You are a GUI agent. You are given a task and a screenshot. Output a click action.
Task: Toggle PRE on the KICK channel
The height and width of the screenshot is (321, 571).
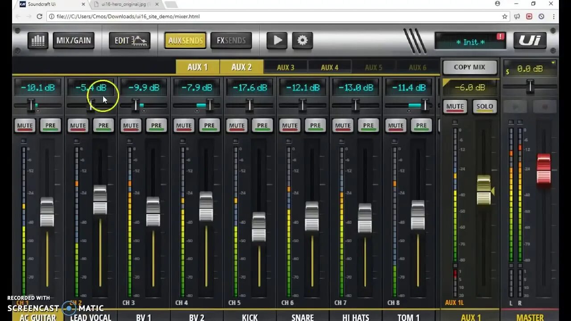click(263, 126)
